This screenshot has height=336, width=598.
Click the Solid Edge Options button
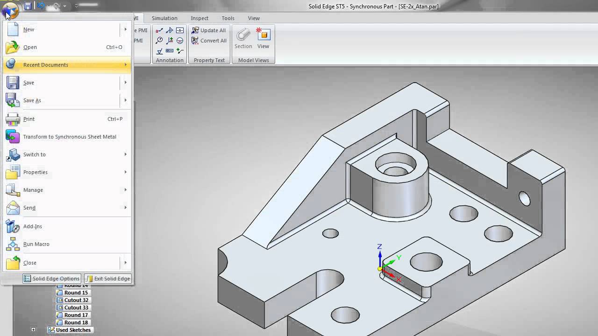tap(52, 279)
